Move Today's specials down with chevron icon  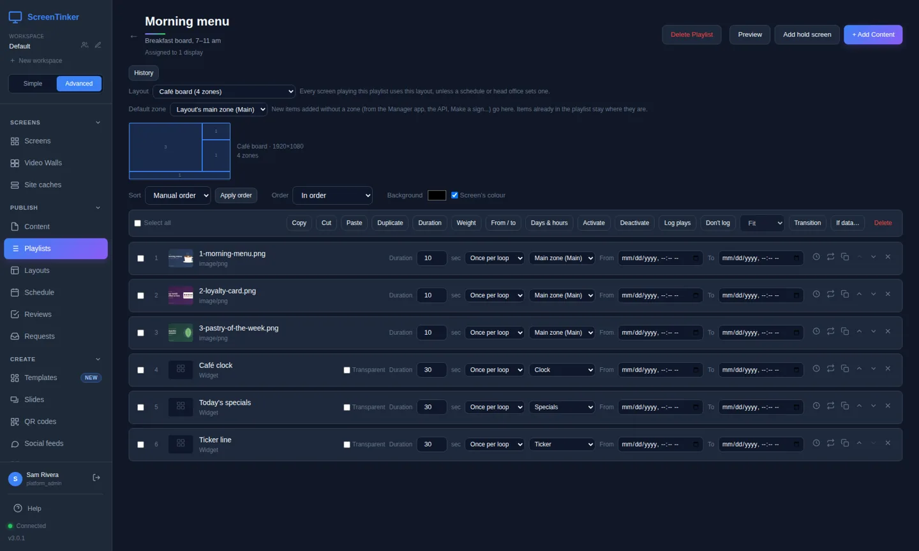(x=873, y=406)
